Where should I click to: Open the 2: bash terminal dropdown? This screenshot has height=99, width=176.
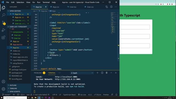(82, 73)
